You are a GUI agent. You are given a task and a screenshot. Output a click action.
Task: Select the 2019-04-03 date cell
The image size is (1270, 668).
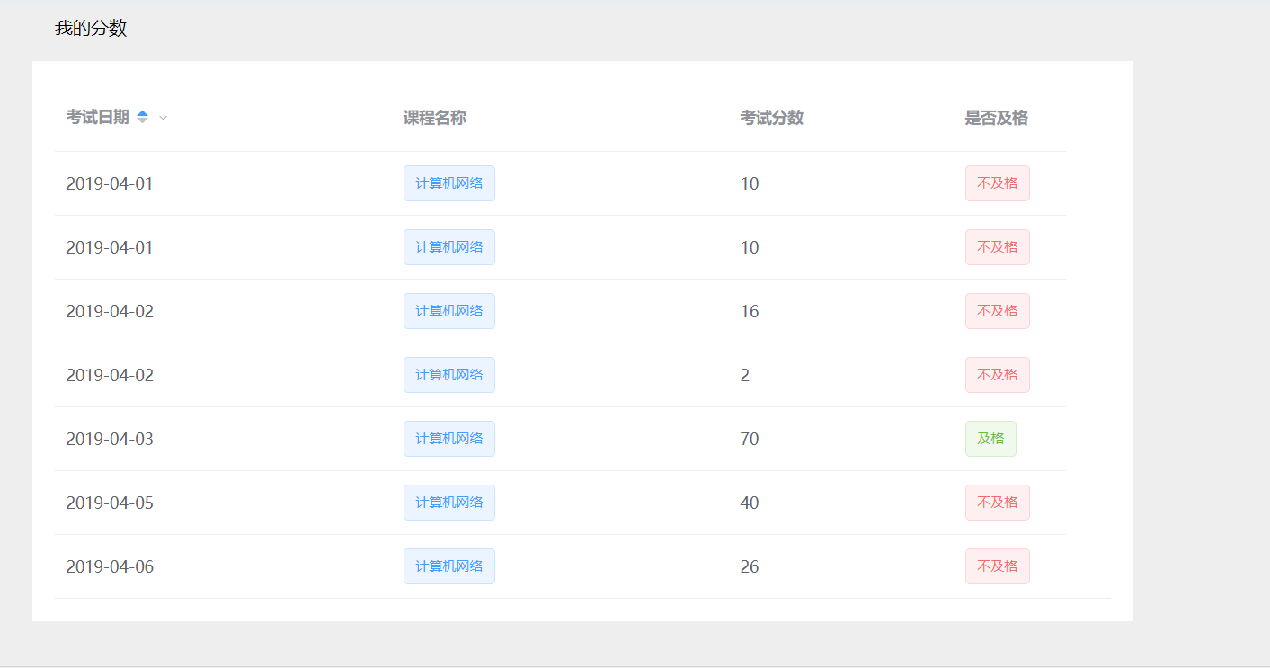point(110,439)
